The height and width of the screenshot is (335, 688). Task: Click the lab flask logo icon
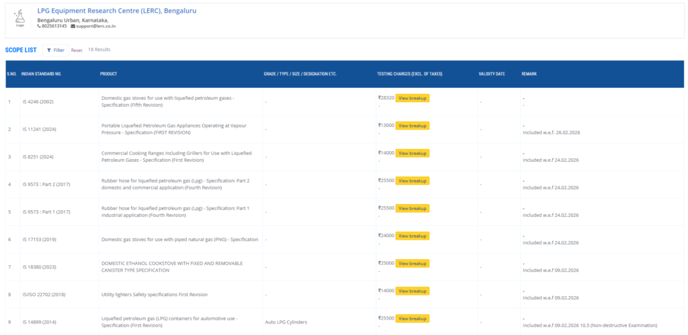pyautogui.click(x=19, y=17)
